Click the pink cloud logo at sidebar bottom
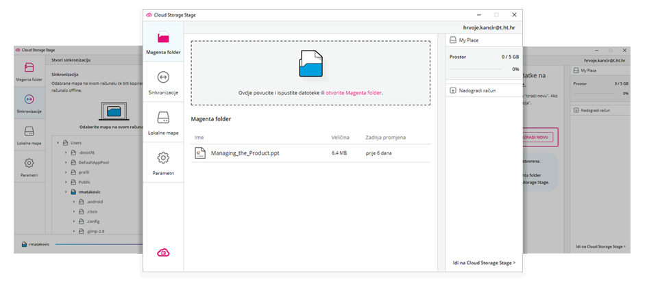Screen dimensions: 647x286 point(163,252)
